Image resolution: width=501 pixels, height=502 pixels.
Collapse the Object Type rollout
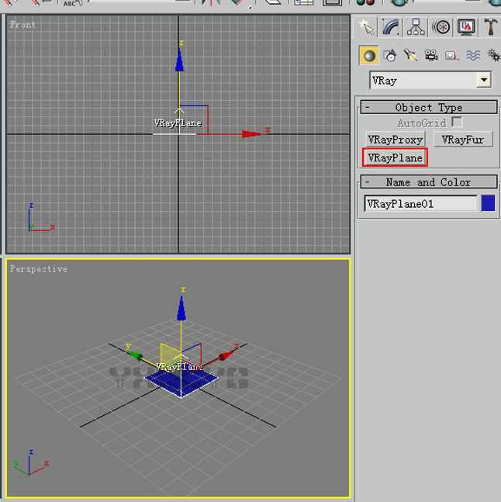click(429, 107)
